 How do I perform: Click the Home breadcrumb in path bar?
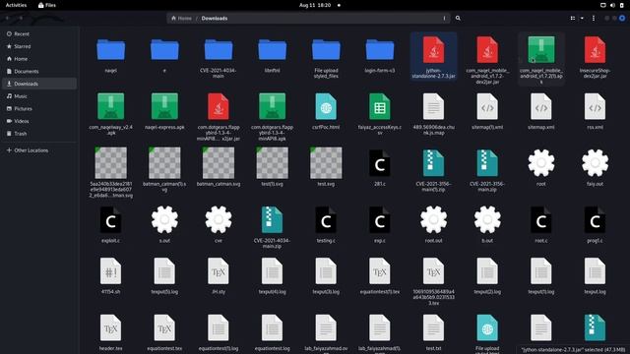tap(181, 18)
